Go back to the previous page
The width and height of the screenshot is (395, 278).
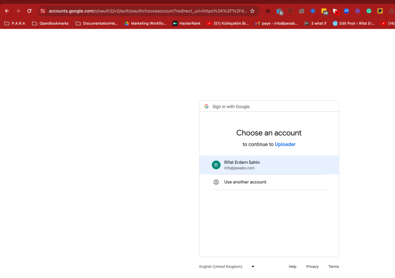click(x=7, y=11)
